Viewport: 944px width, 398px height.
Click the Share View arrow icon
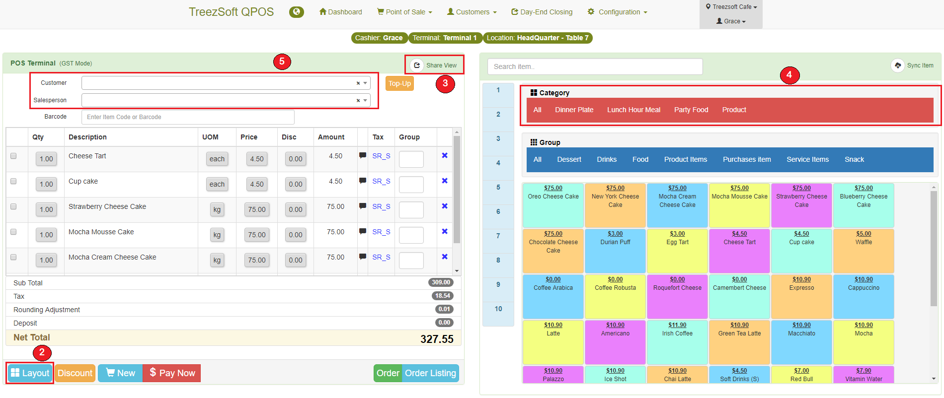click(x=417, y=65)
